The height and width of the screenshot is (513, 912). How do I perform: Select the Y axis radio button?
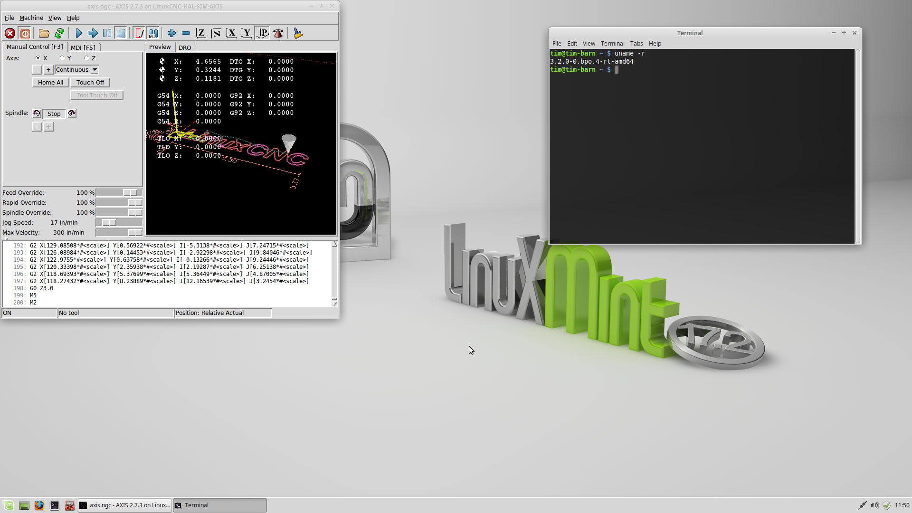pyautogui.click(x=62, y=58)
